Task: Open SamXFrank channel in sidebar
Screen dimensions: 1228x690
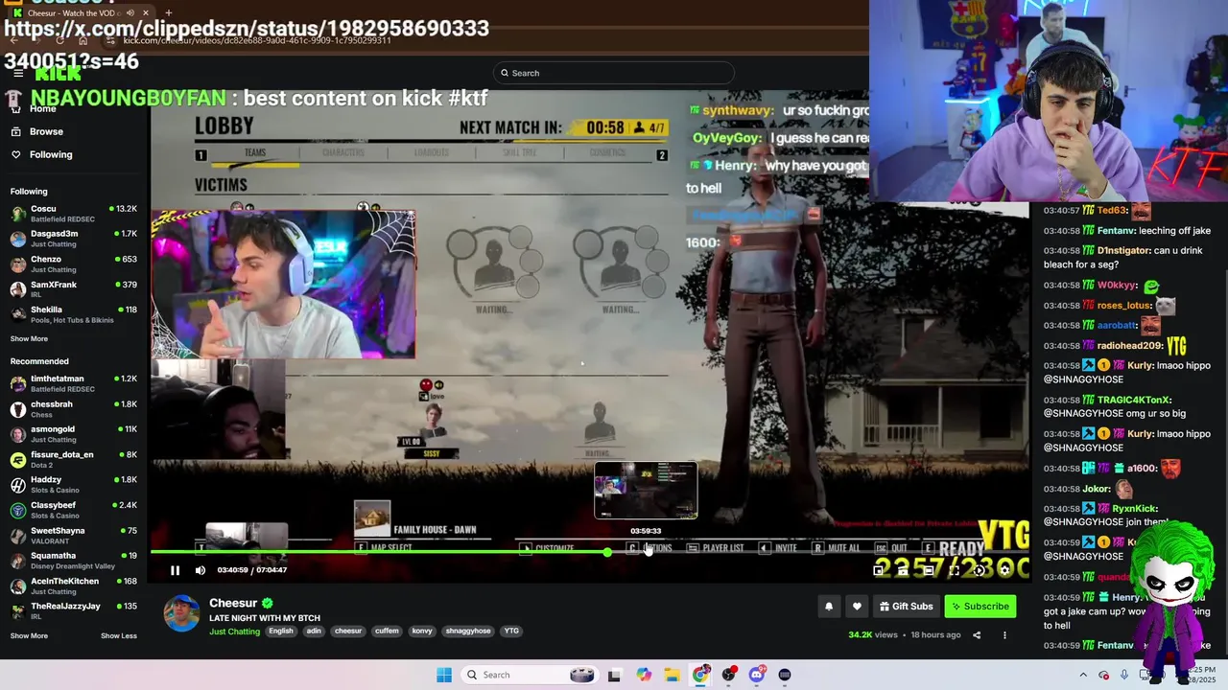Action: point(74,289)
